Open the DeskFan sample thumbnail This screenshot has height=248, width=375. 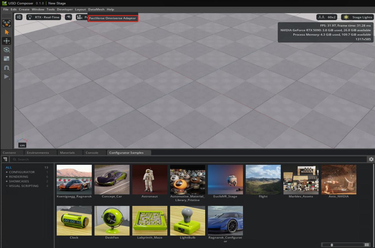[112, 220]
